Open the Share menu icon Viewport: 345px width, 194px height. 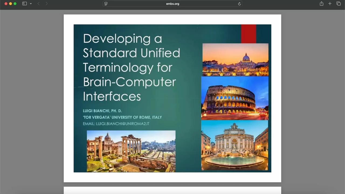(321, 4)
